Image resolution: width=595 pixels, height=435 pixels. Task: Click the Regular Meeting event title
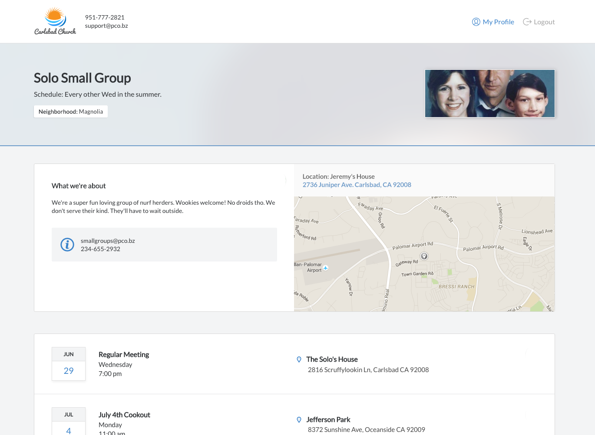[124, 354]
